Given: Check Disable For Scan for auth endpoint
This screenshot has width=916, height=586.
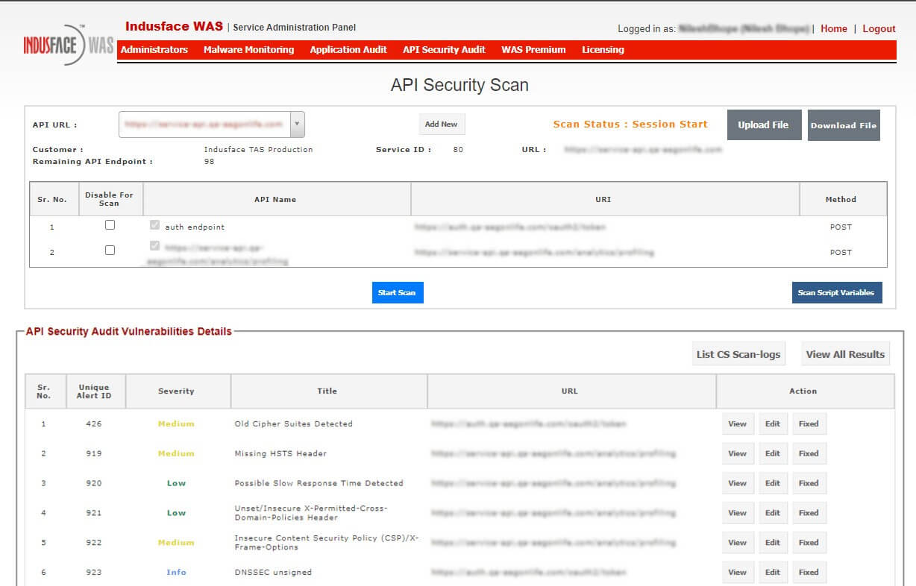Looking at the screenshot, I should point(110,225).
